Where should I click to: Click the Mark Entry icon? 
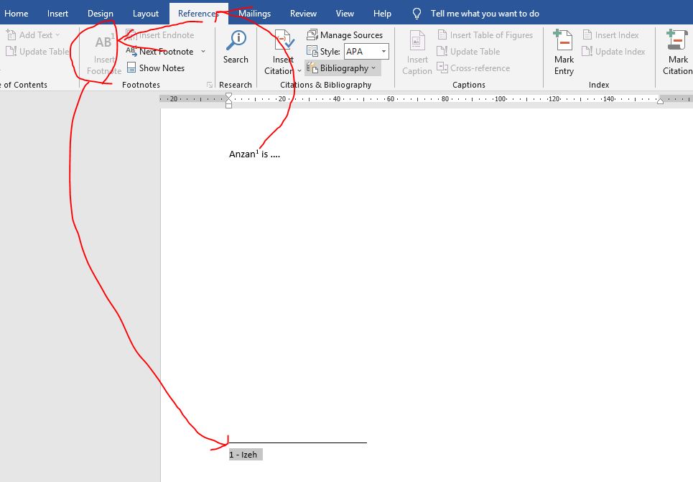pyautogui.click(x=564, y=41)
